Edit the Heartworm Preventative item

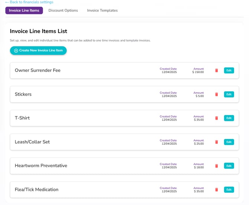tap(229, 166)
